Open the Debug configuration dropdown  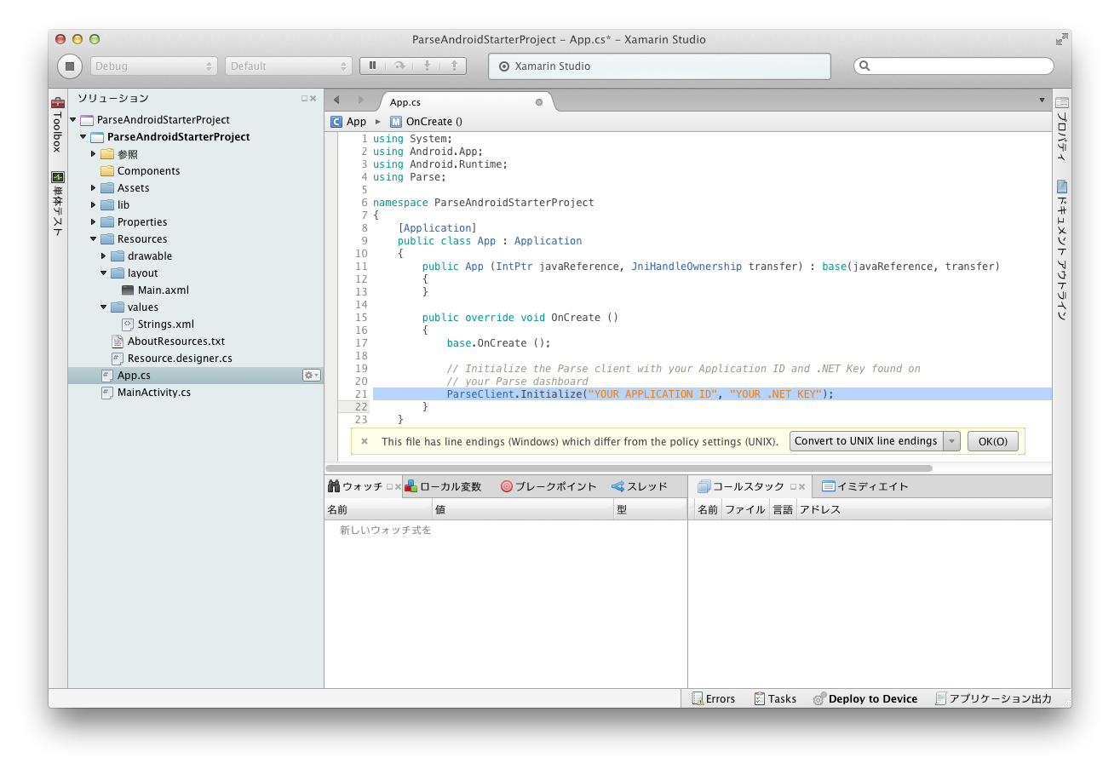click(x=154, y=66)
